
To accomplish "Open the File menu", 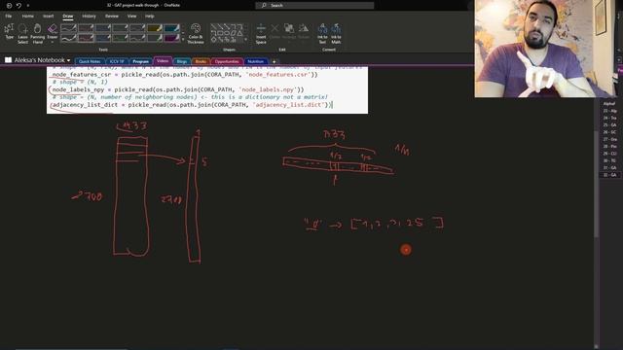I will pyautogui.click(x=9, y=17).
